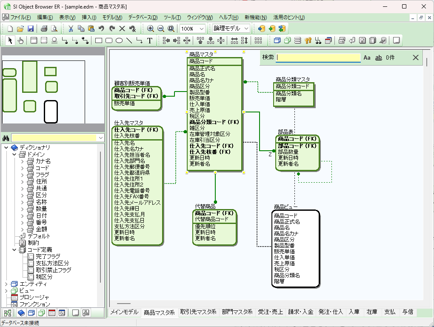Select 支払方法区分 in code definitions
This screenshot has width=434, height=327.
click(x=52, y=263)
